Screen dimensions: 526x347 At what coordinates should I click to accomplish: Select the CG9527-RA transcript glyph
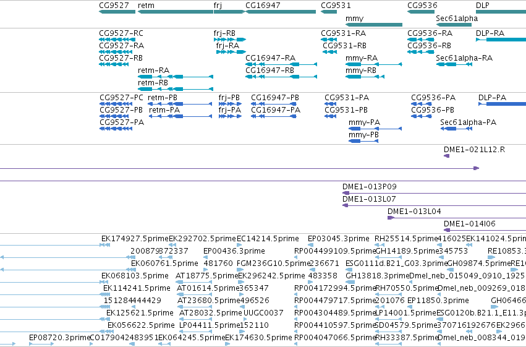116,52
